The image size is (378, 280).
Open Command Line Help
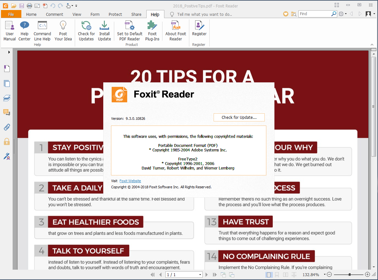coord(42,31)
